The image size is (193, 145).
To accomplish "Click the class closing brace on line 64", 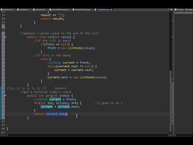I will click(7, 128).
